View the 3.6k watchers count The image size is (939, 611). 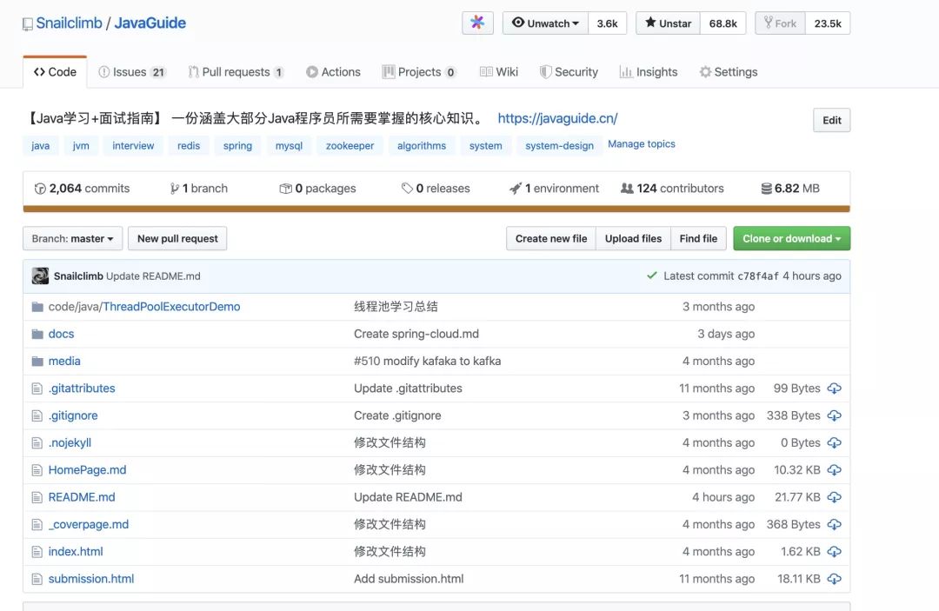607,23
